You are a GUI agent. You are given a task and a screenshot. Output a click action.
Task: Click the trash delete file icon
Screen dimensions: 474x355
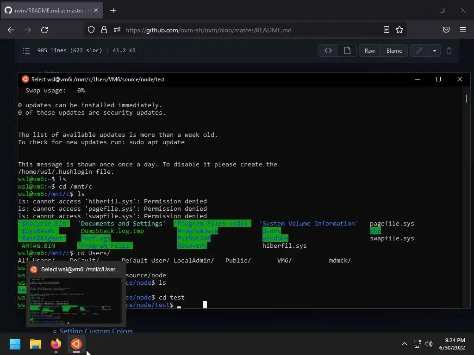pos(449,50)
